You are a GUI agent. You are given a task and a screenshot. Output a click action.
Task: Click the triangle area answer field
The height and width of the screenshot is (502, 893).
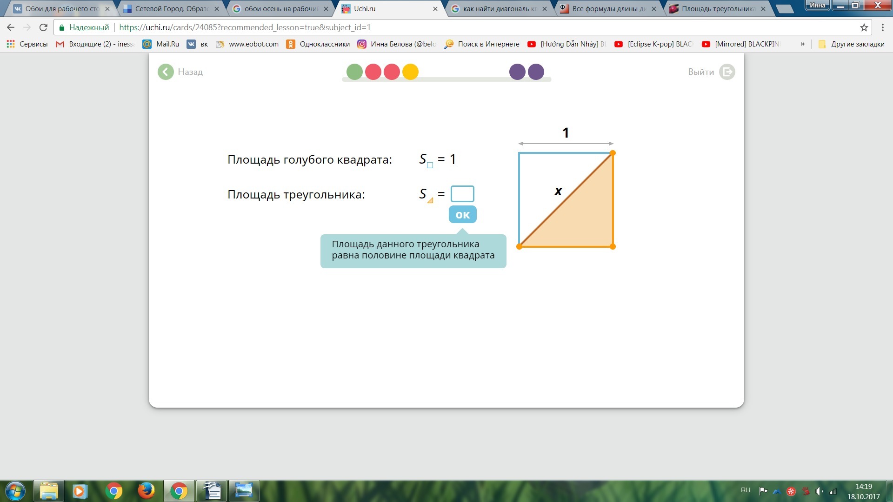click(462, 194)
